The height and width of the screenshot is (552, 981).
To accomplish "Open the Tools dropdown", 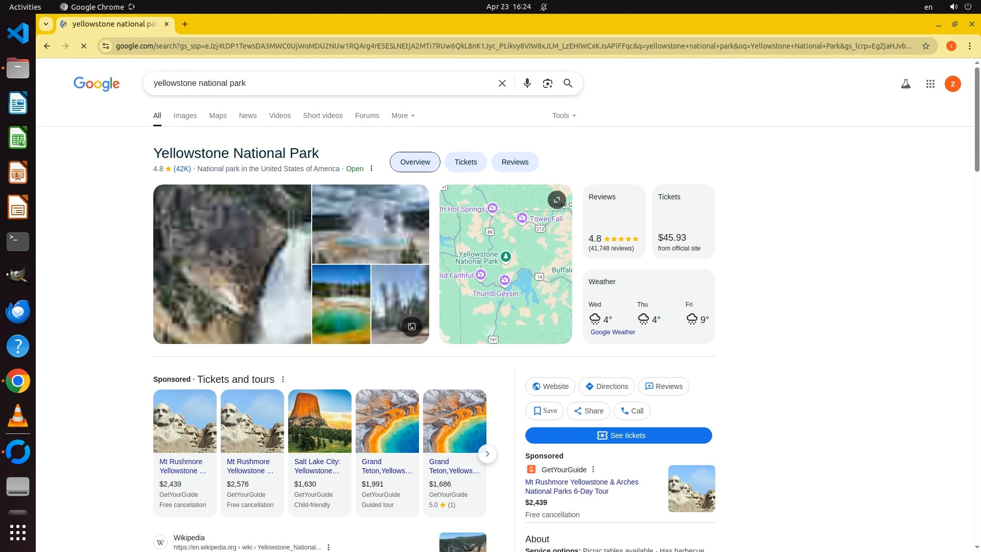I will (564, 116).
